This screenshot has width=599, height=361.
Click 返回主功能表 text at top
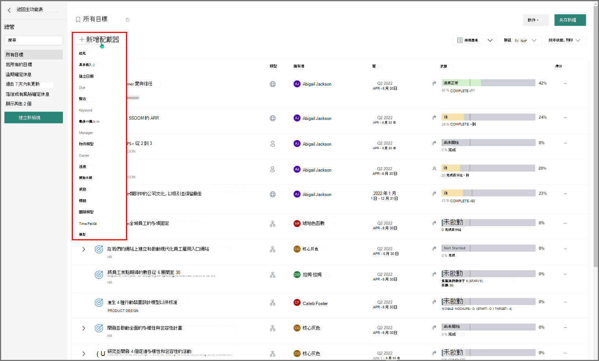pos(30,10)
